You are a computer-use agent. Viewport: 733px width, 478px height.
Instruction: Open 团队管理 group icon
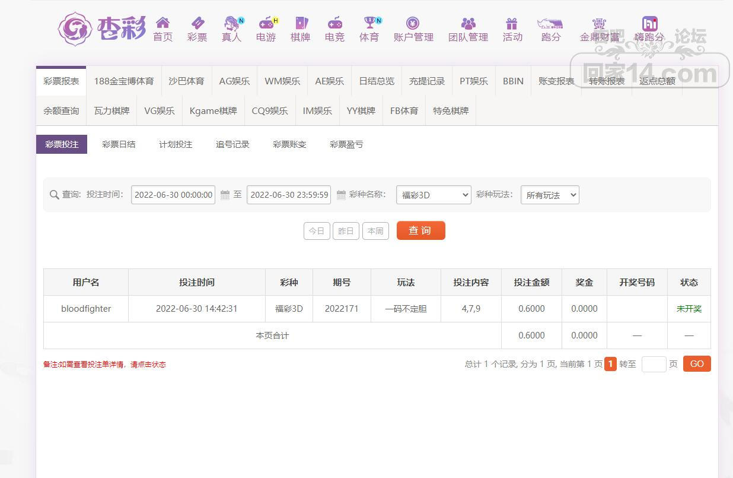click(468, 23)
